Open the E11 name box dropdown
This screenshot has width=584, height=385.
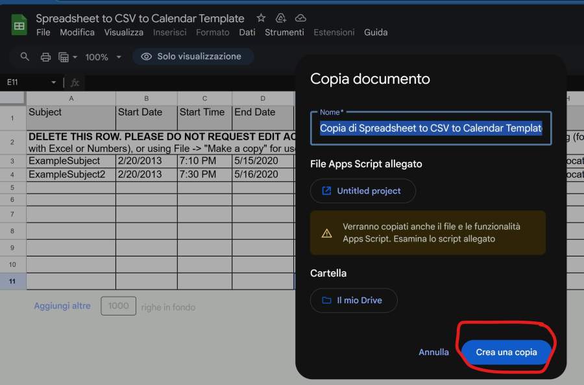pyautogui.click(x=53, y=82)
